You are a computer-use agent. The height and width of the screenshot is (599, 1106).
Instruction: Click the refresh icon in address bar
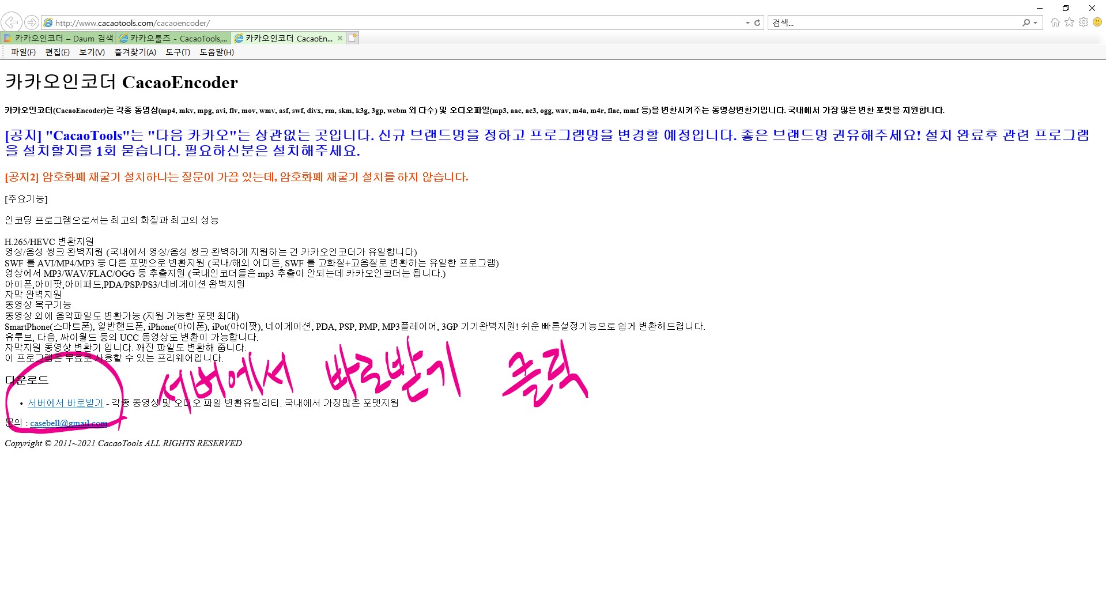pos(757,23)
